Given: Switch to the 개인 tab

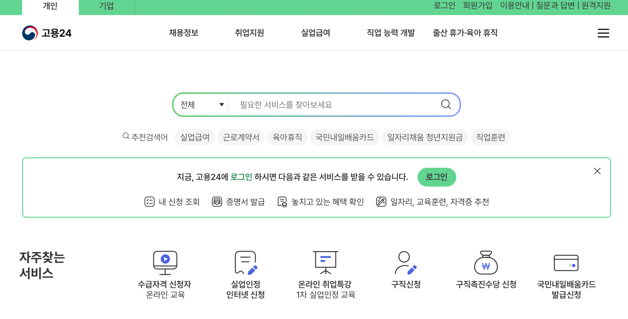Looking at the screenshot, I should point(50,7).
